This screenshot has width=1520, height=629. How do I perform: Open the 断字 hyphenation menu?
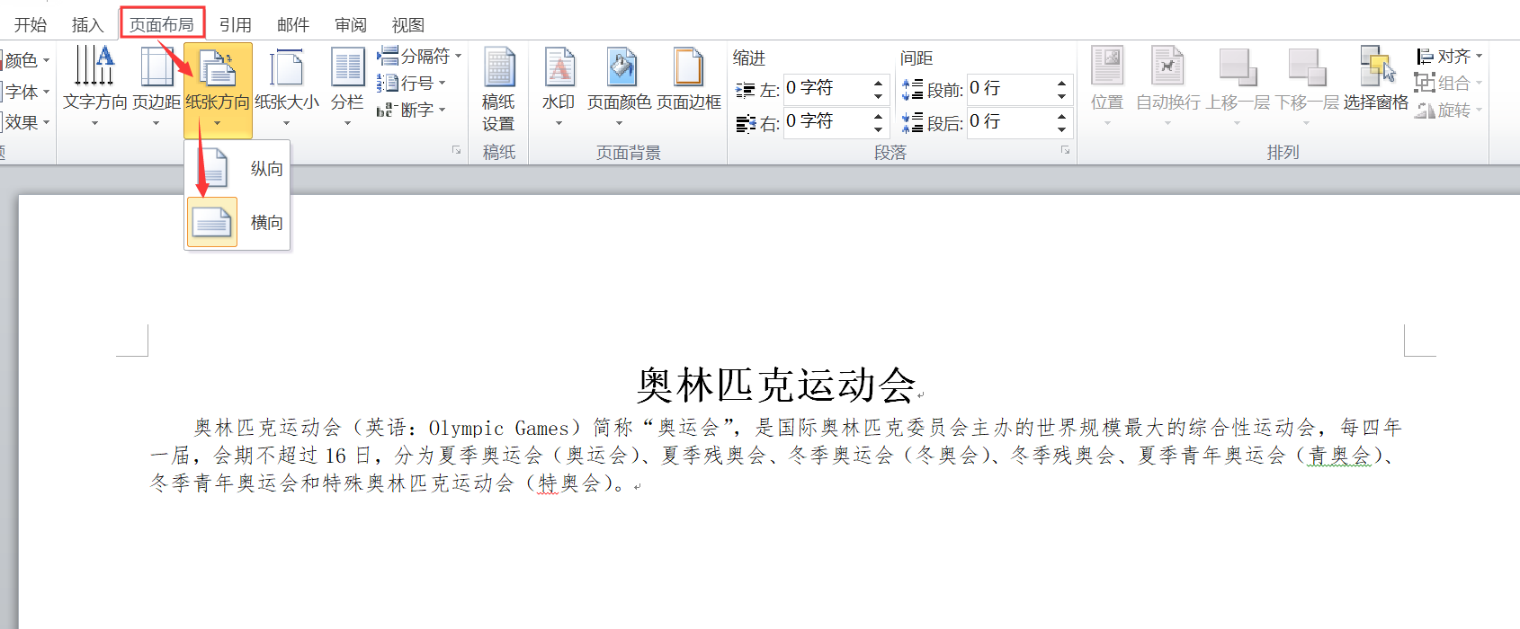pos(411,110)
